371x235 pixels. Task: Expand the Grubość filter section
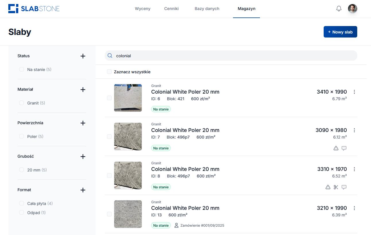83,157
